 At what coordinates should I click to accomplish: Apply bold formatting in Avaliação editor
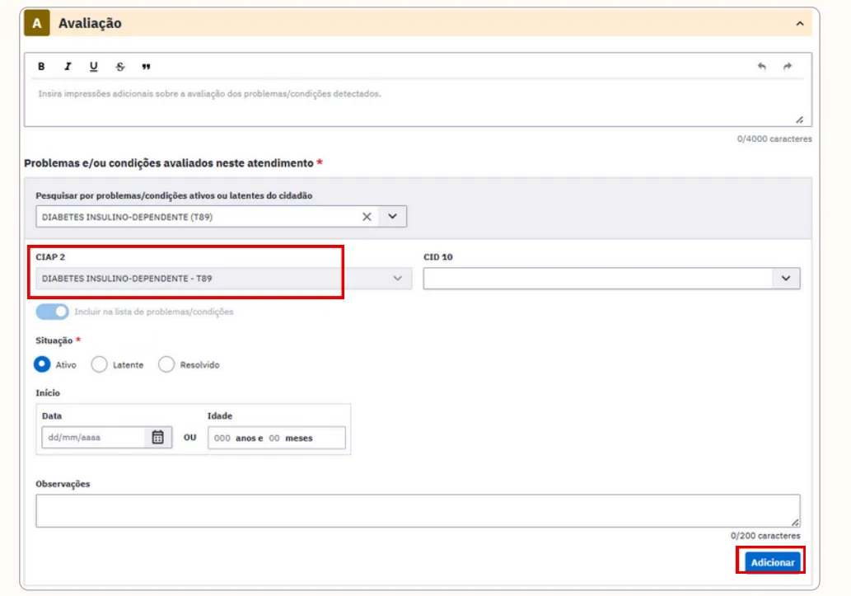[41, 66]
